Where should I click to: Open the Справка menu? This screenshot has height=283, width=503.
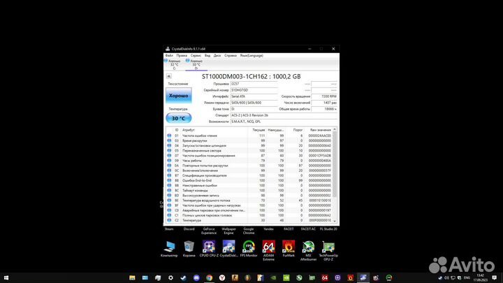[x=231, y=55]
